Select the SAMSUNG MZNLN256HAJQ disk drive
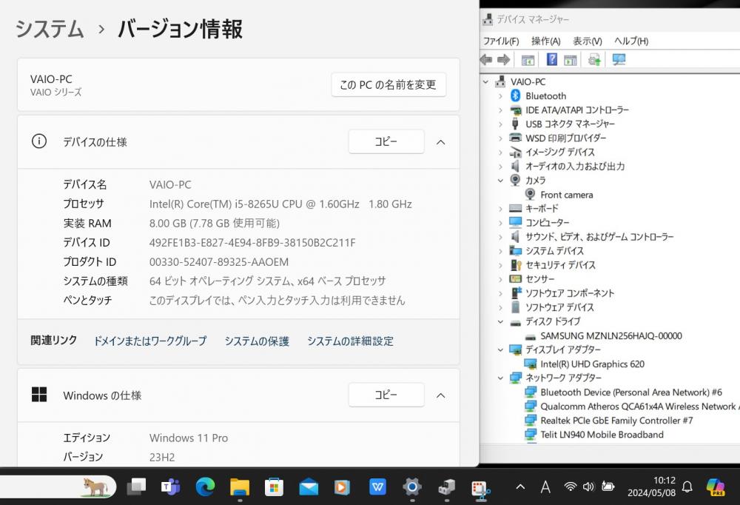The width and height of the screenshot is (740, 505). tap(610, 335)
